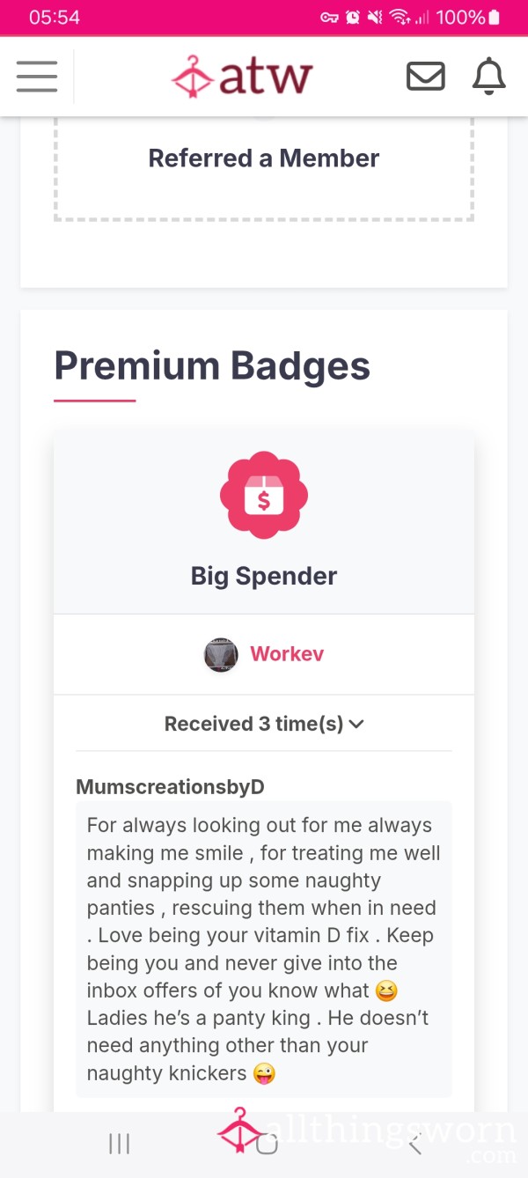Screen dimensions: 528x1178
Task: Open Workev's profile link
Action: (287, 654)
